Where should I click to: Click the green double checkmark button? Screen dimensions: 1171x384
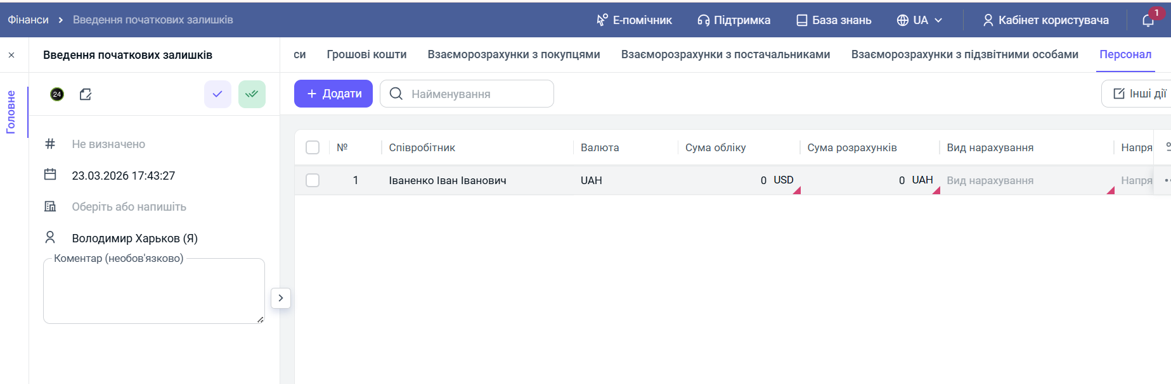point(252,94)
